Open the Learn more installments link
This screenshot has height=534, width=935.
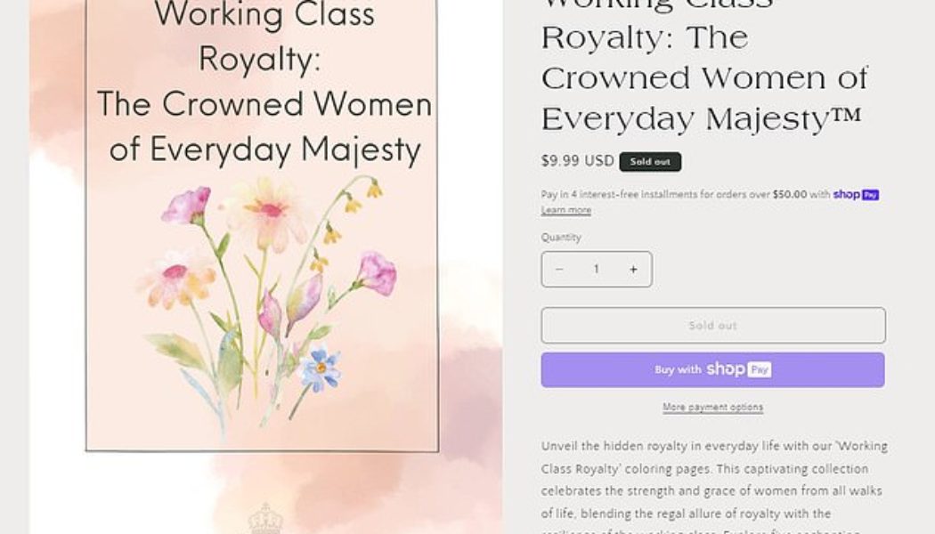coord(565,210)
